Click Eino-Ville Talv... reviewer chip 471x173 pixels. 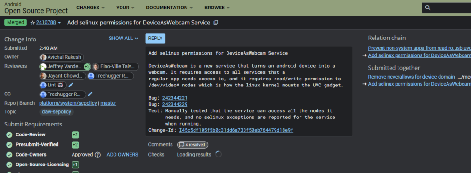pos(116,67)
